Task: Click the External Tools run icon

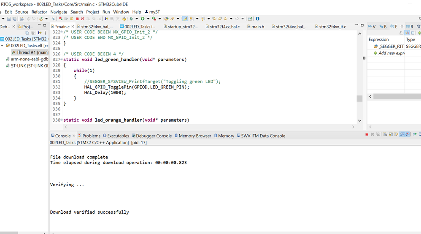Action: 154,19
